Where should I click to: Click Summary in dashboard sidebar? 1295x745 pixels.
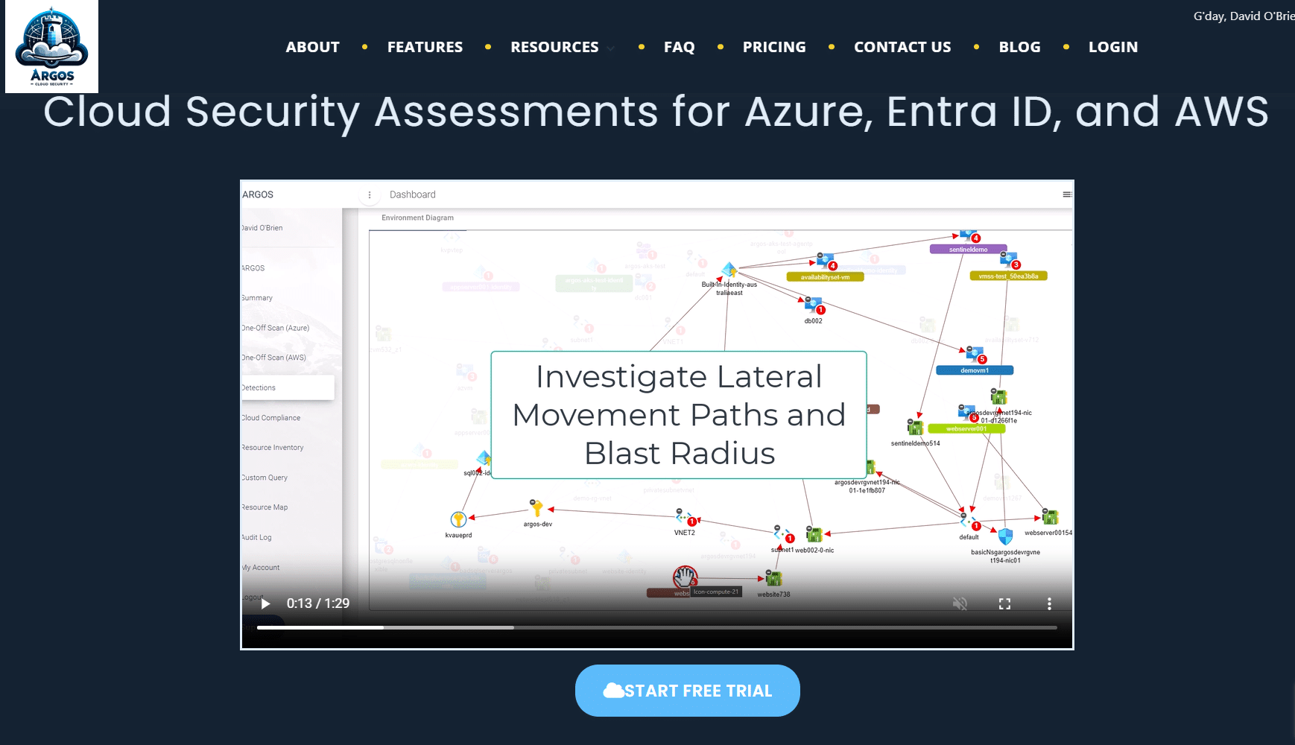pos(257,298)
